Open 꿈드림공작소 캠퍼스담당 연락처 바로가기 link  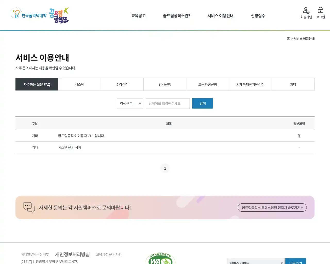coord(272,207)
